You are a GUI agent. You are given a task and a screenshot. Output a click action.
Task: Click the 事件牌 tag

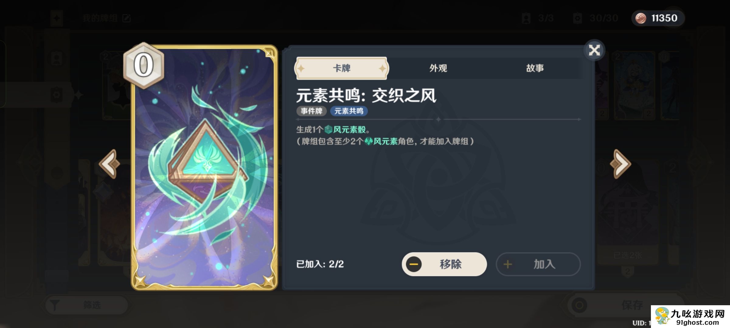pos(311,111)
